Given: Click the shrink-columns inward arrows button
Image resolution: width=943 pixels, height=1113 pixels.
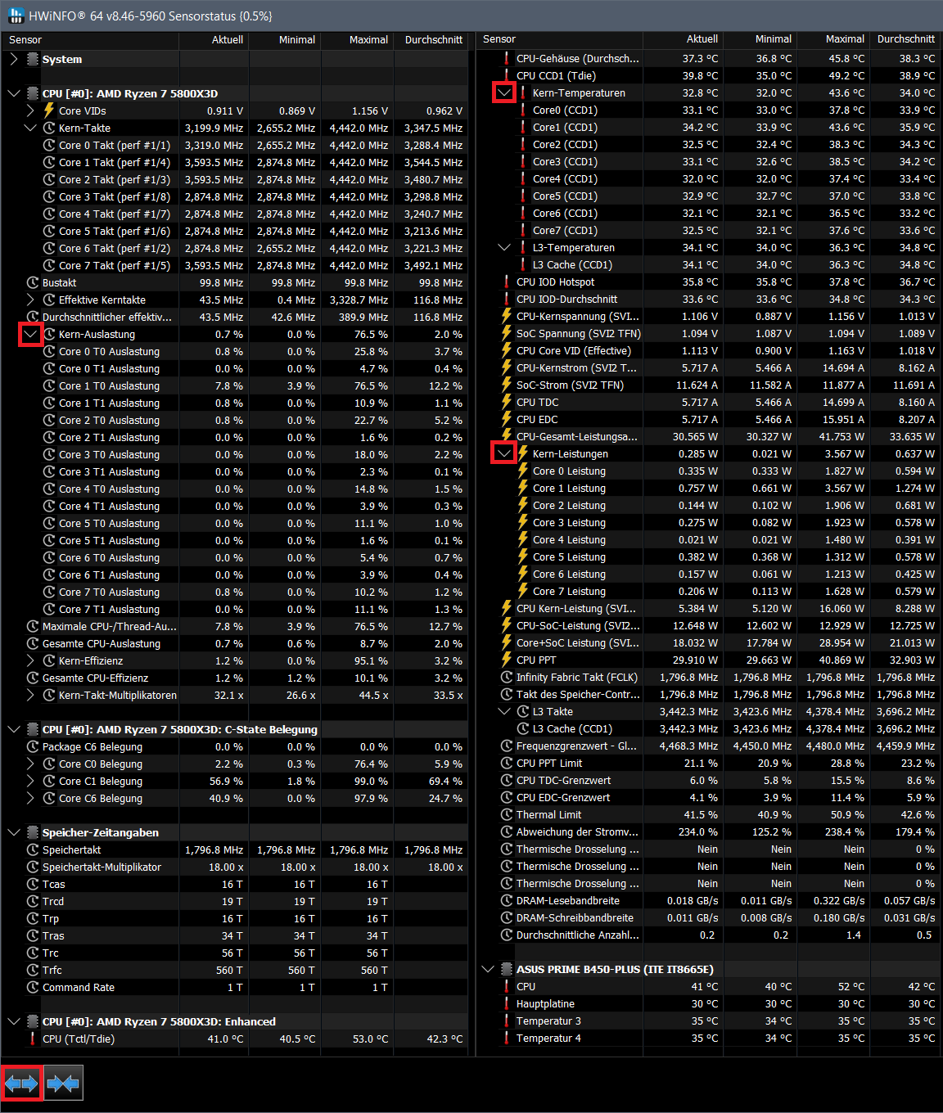Looking at the screenshot, I should pyautogui.click(x=63, y=1084).
